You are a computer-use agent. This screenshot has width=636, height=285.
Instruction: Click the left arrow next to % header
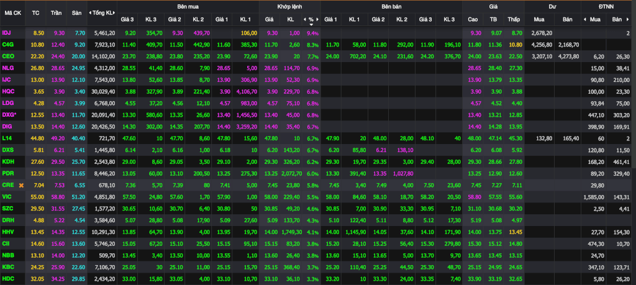(x=304, y=19)
